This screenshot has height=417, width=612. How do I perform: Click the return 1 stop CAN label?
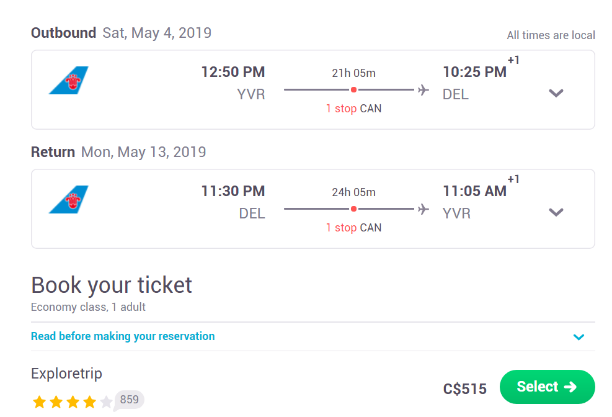point(353,227)
